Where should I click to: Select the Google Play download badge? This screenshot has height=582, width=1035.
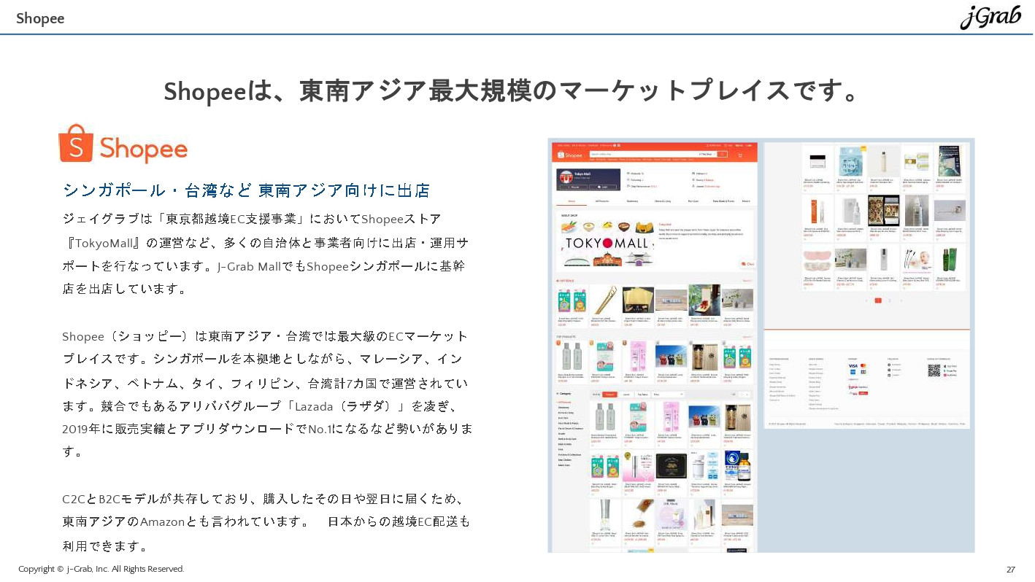(x=950, y=370)
